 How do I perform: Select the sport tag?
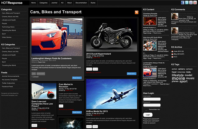coord(183,82)
